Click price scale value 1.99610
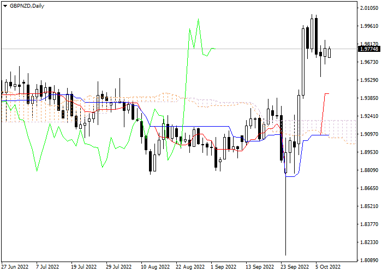 [369, 26]
